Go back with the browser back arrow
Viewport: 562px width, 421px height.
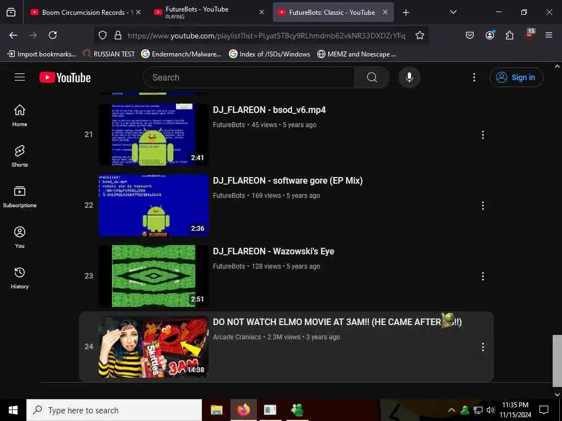click(x=13, y=35)
